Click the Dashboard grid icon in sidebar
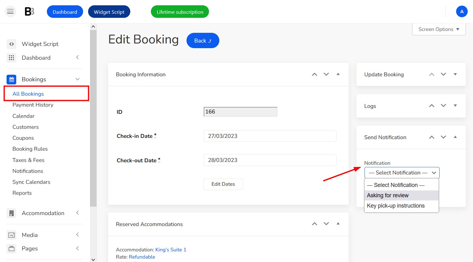 coord(12,58)
